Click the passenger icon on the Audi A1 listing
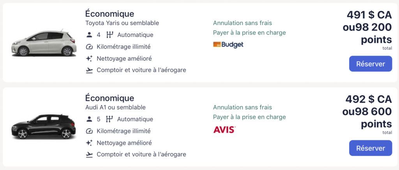This screenshot has width=399, height=170. 89,119
